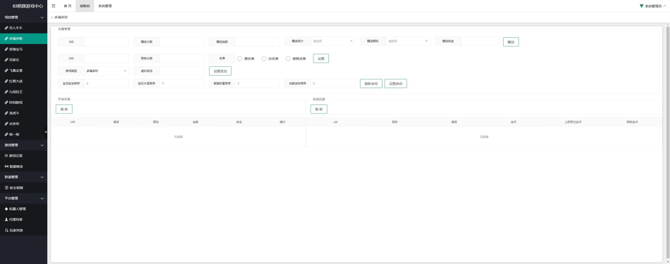Open the 赠送场次 dropdown
The width and height of the screenshot is (670, 264).
point(333,41)
